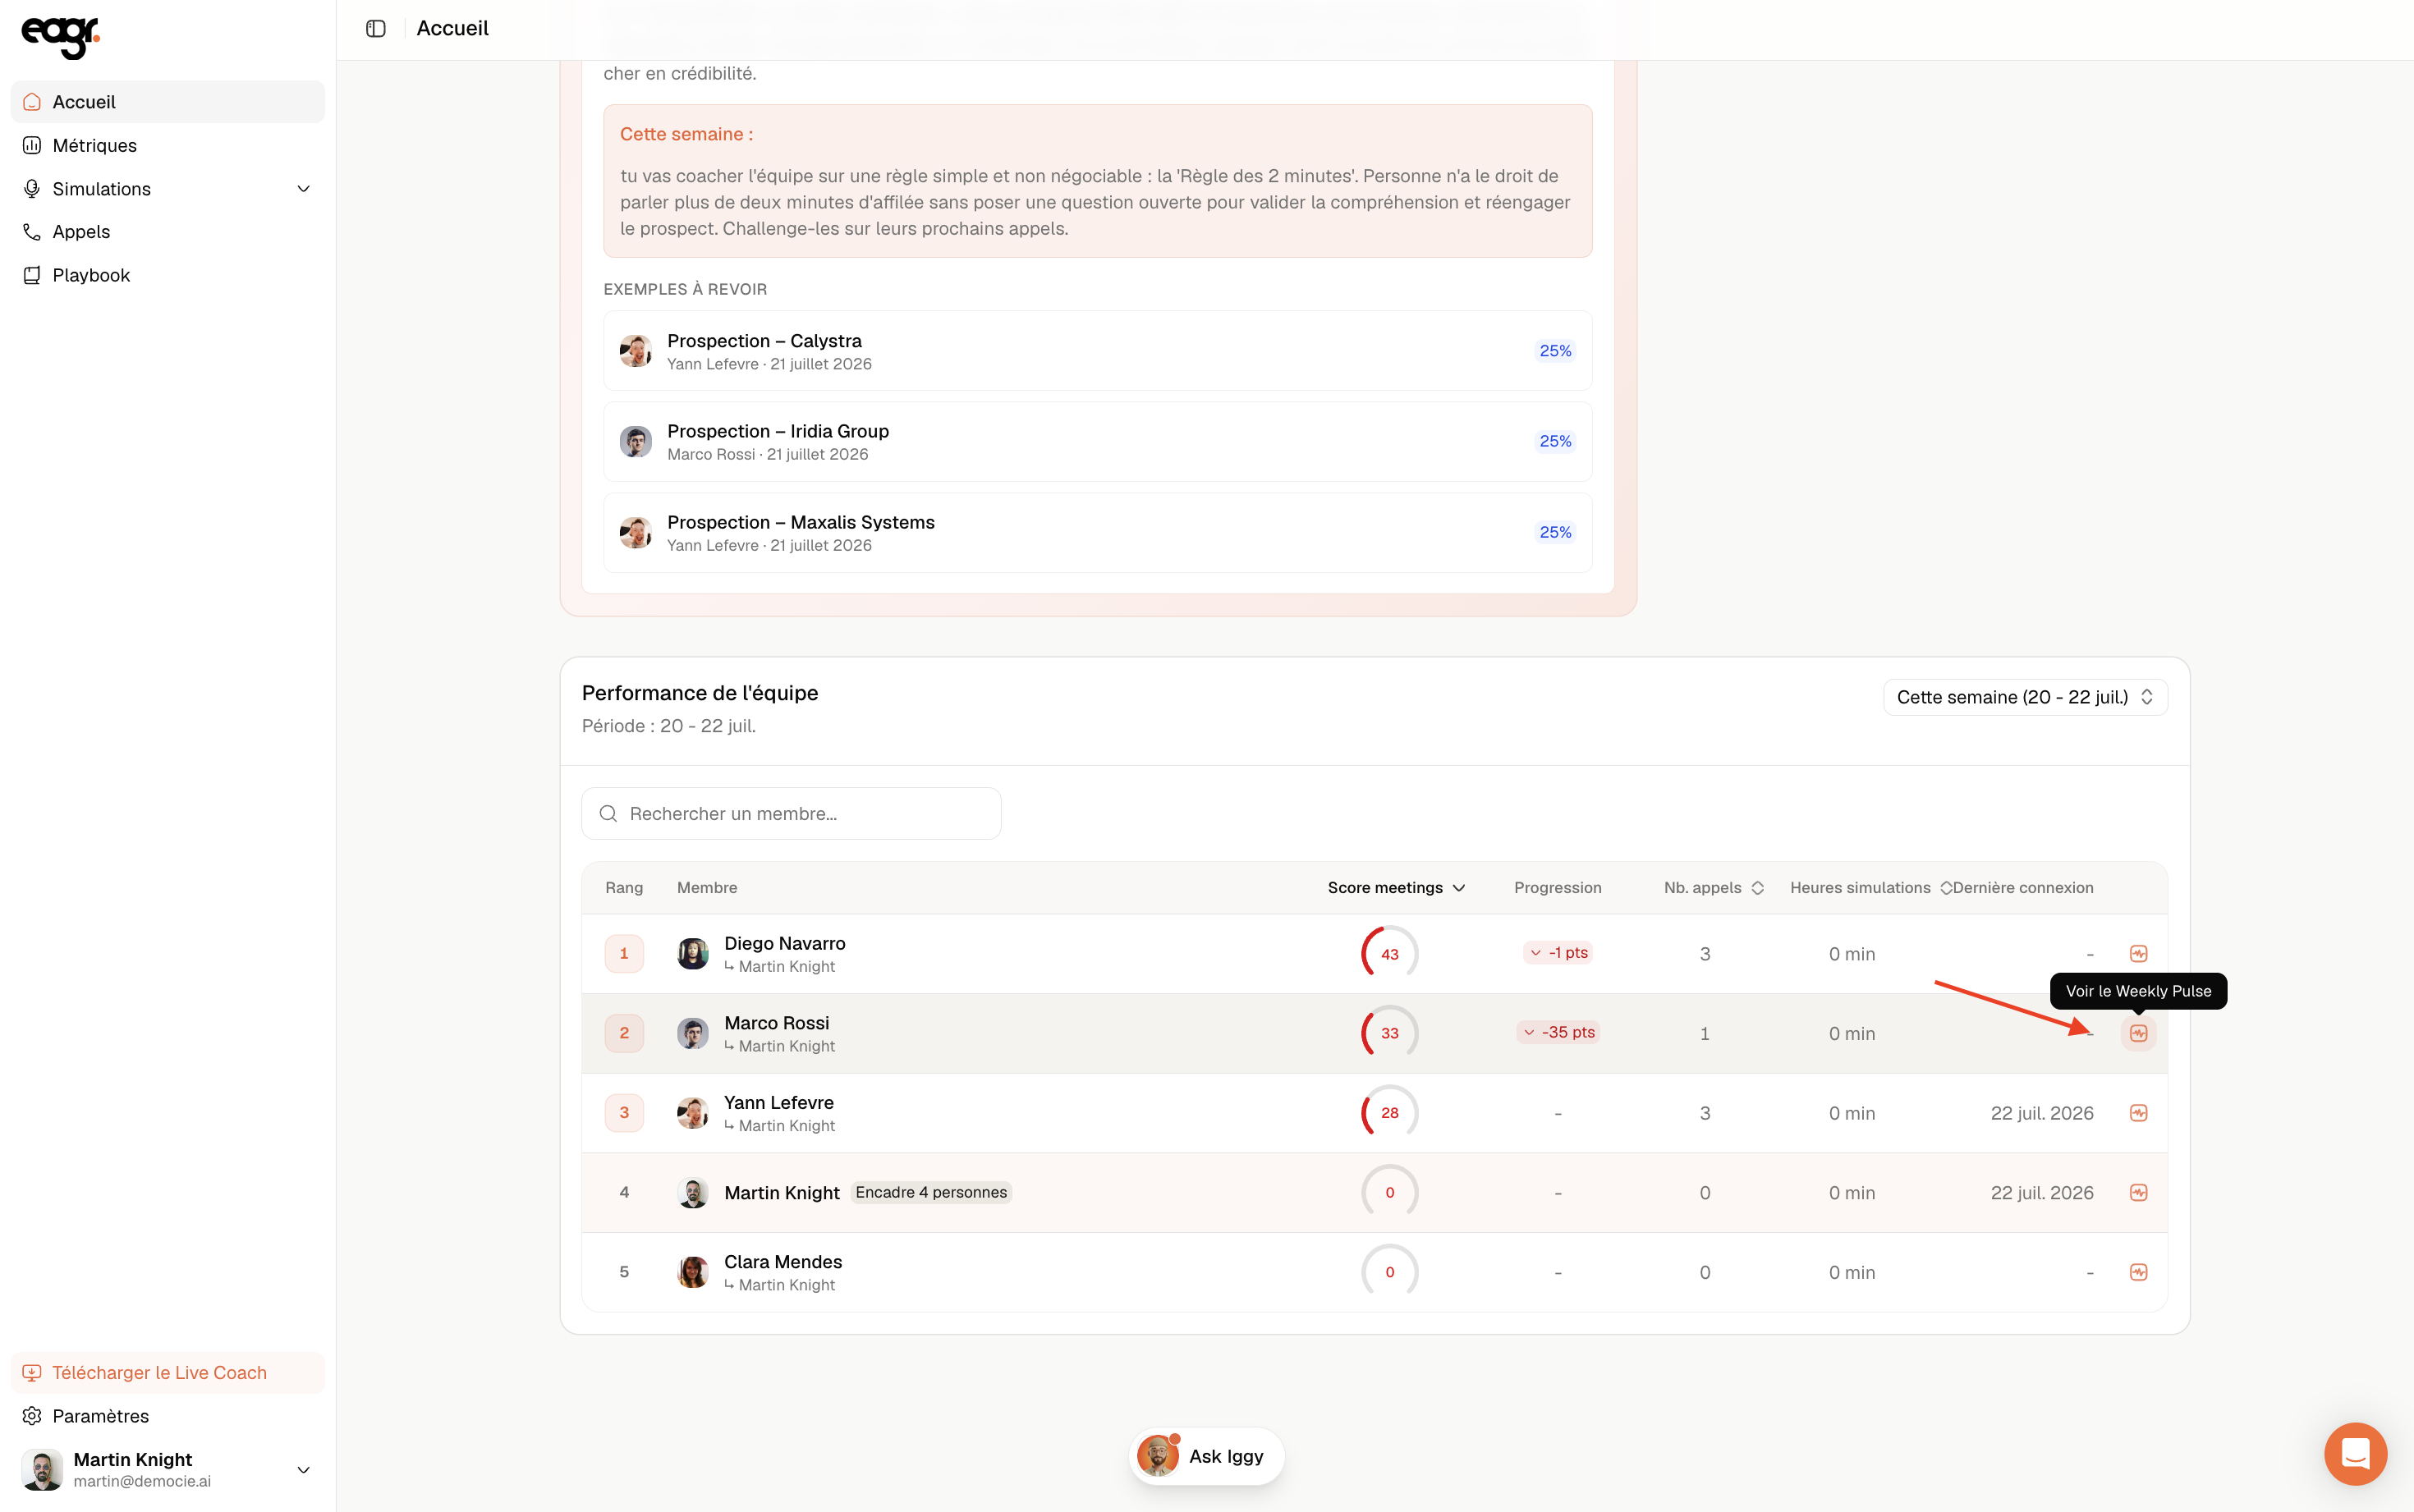Open Weekly Pulse for Clara Mendes
The width and height of the screenshot is (2414, 1512).
point(2138,1272)
